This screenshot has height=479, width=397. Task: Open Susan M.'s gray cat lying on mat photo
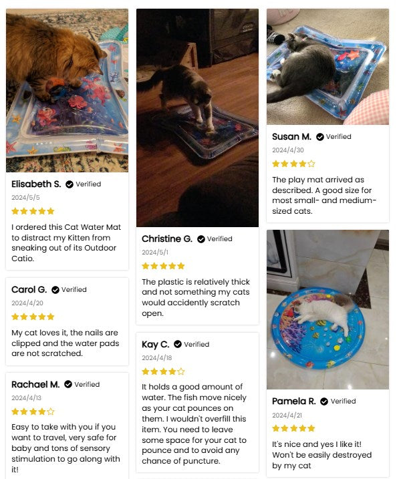(328, 67)
